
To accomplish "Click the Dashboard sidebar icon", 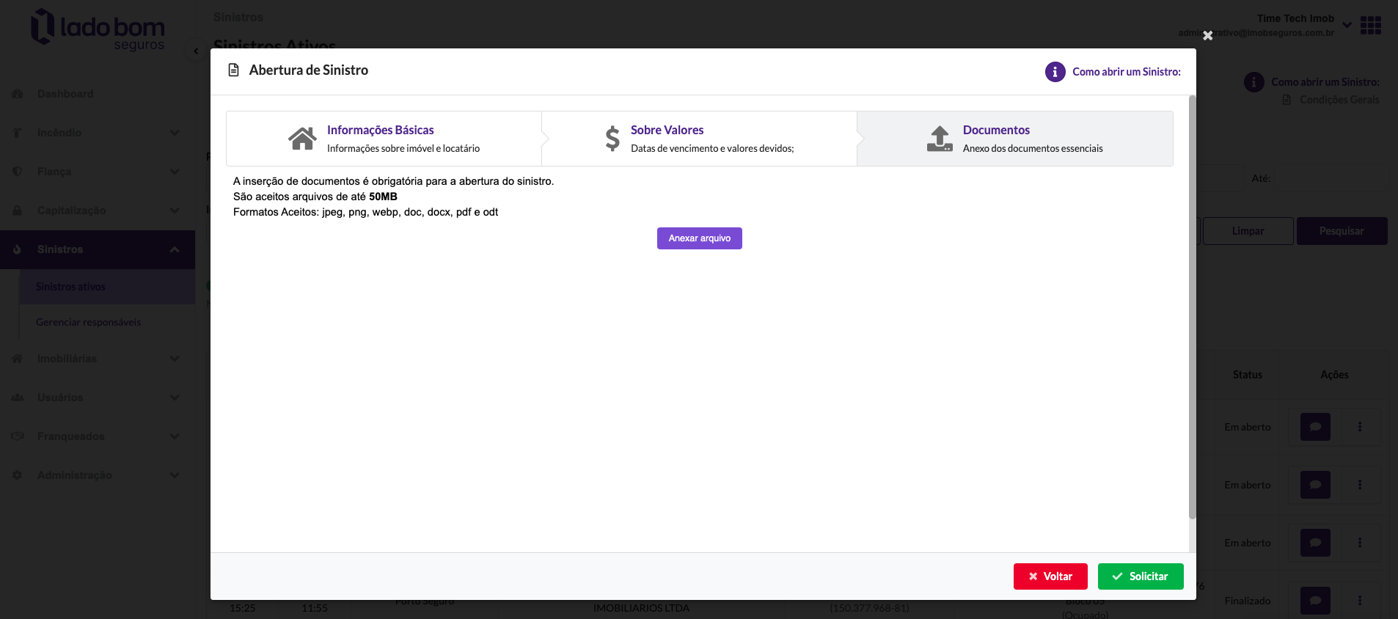I will pos(18,94).
